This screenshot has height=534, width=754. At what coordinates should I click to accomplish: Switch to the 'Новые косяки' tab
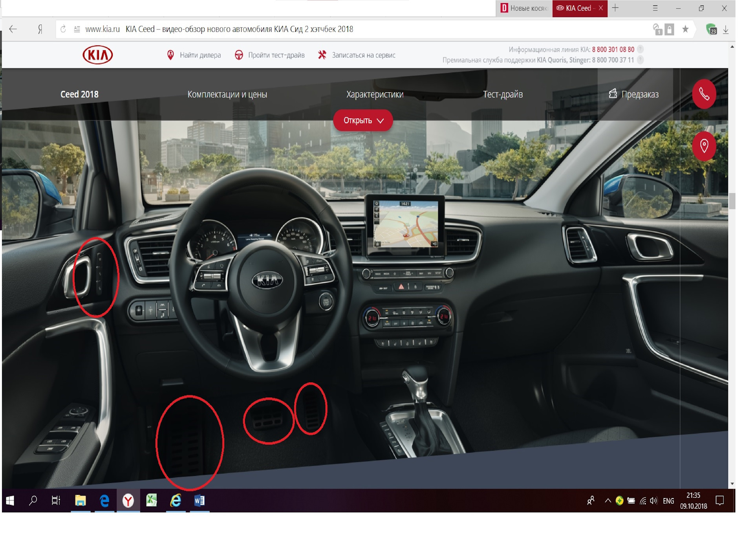click(524, 8)
